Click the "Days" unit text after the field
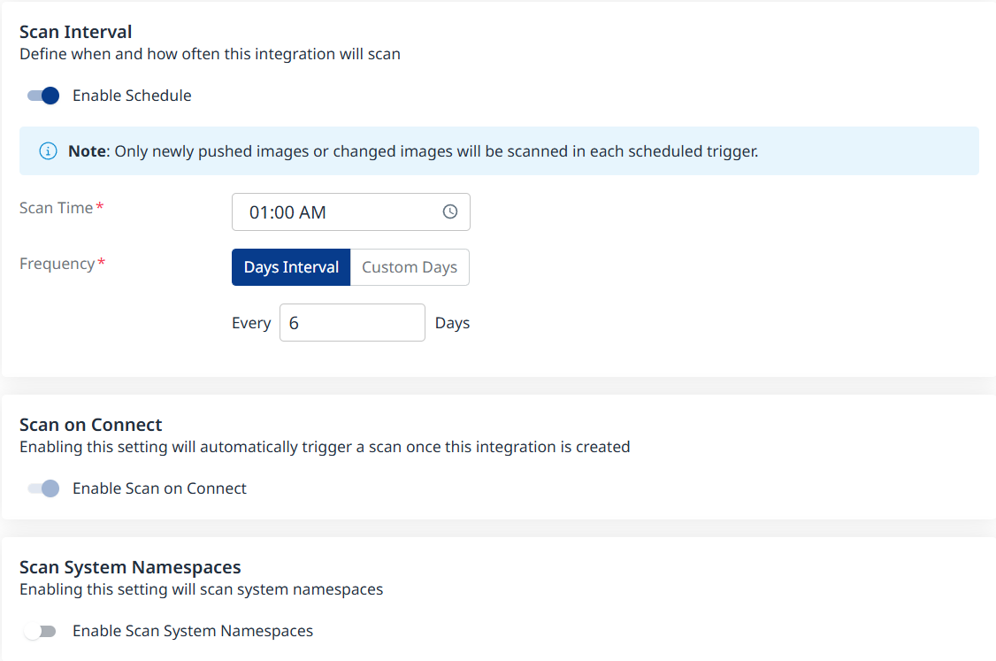 tap(452, 323)
